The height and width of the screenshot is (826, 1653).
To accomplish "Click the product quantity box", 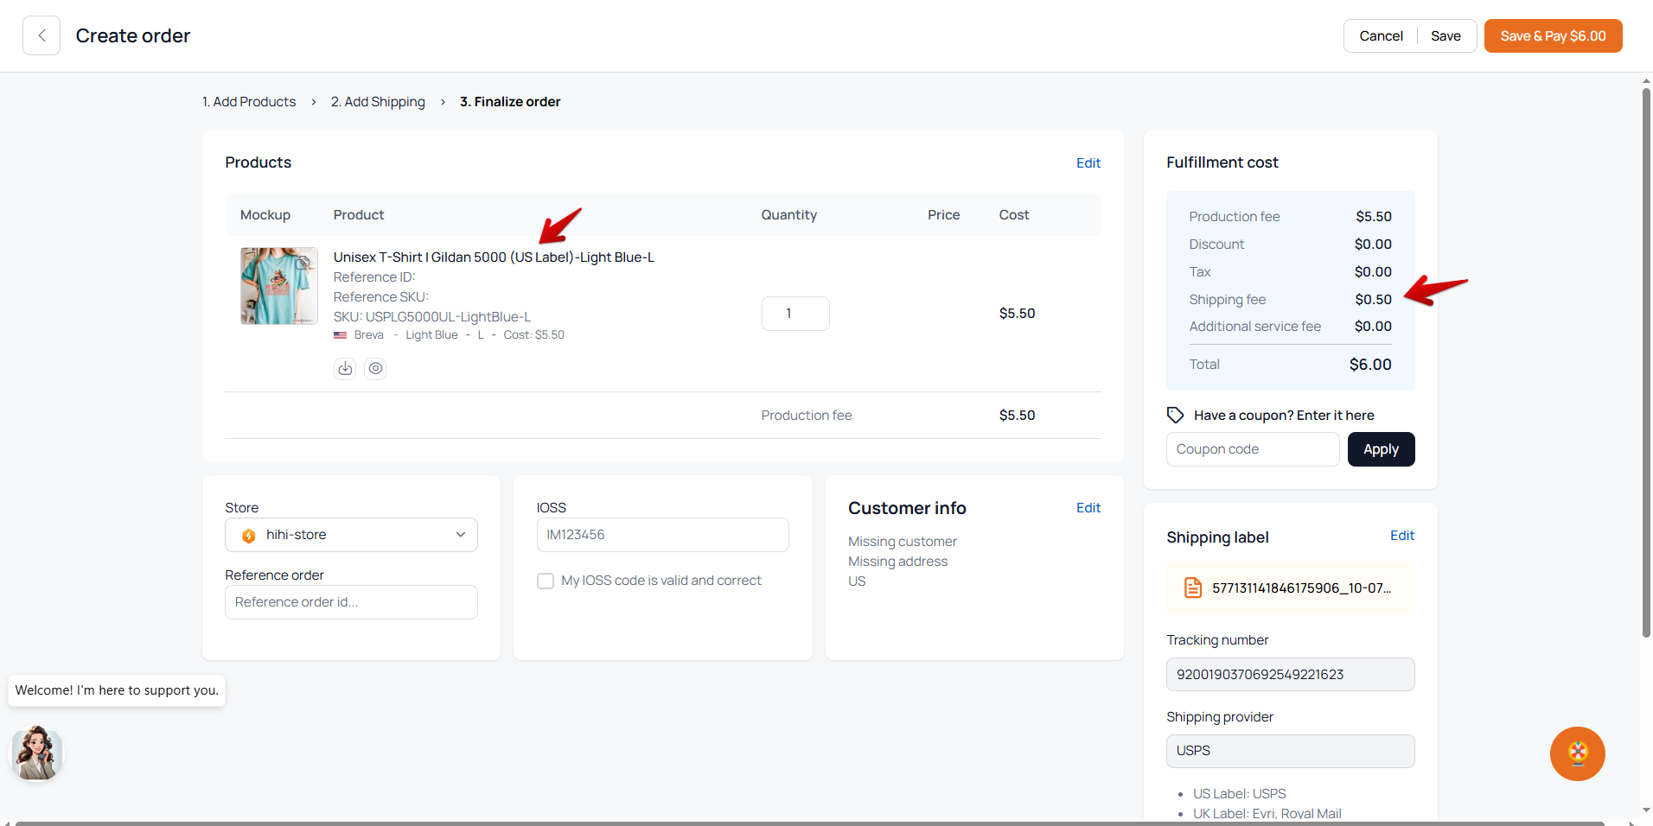I will pyautogui.click(x=795, y=314).
